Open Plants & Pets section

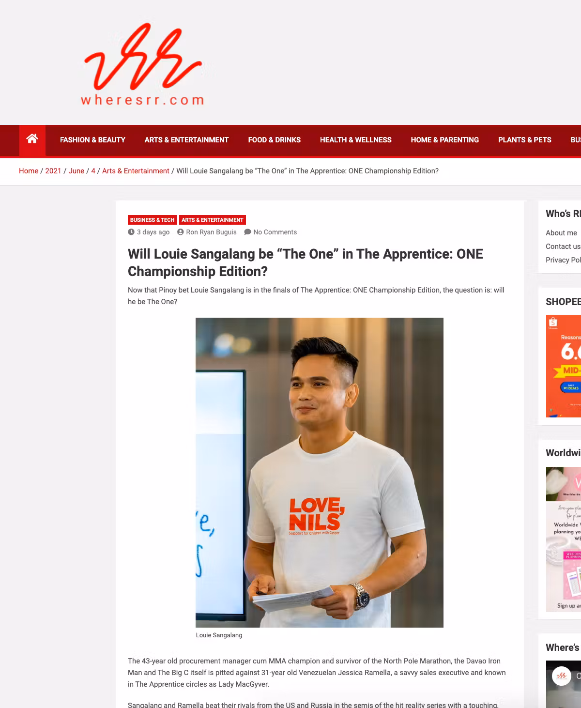tap(525, 140)
